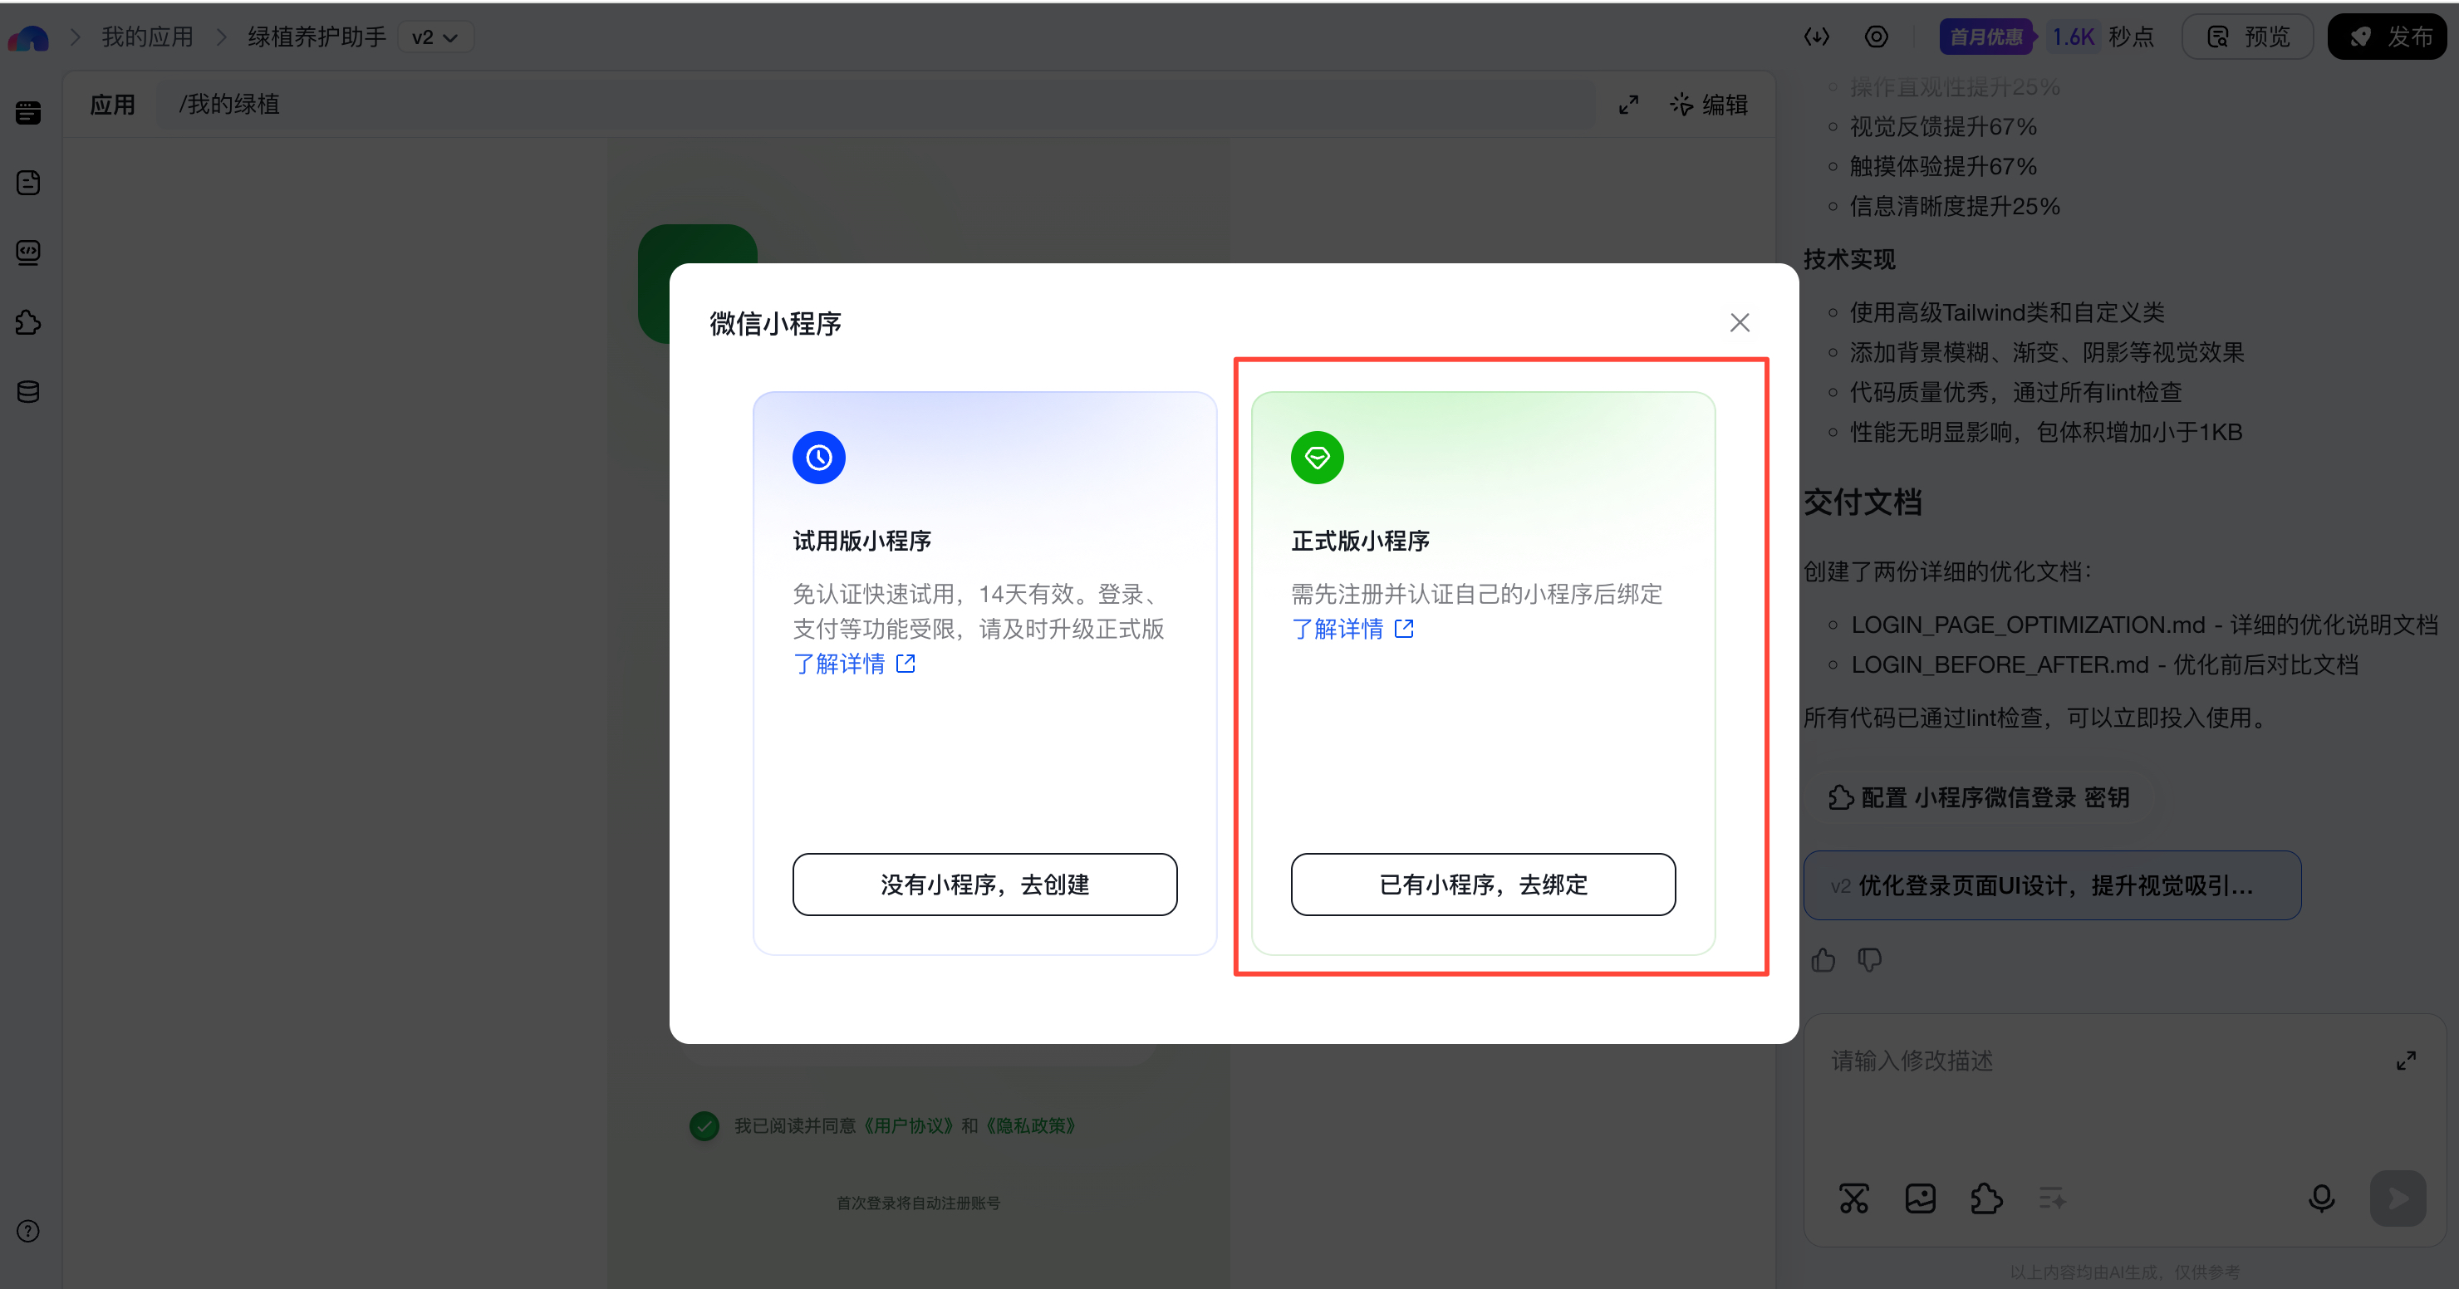Open the database icon in left sidebar
2459x1289 pixels.
(28, 392)
